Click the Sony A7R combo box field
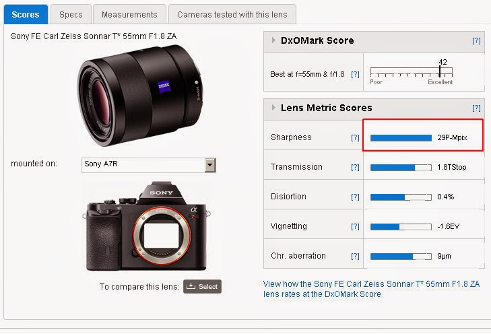The width and height of the screenshot is (491, 334). tap(148, 165)
